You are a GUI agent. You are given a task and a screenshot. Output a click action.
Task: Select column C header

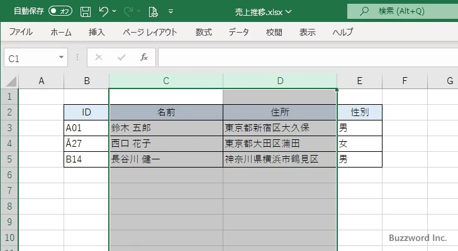click(x=166, y=81)
